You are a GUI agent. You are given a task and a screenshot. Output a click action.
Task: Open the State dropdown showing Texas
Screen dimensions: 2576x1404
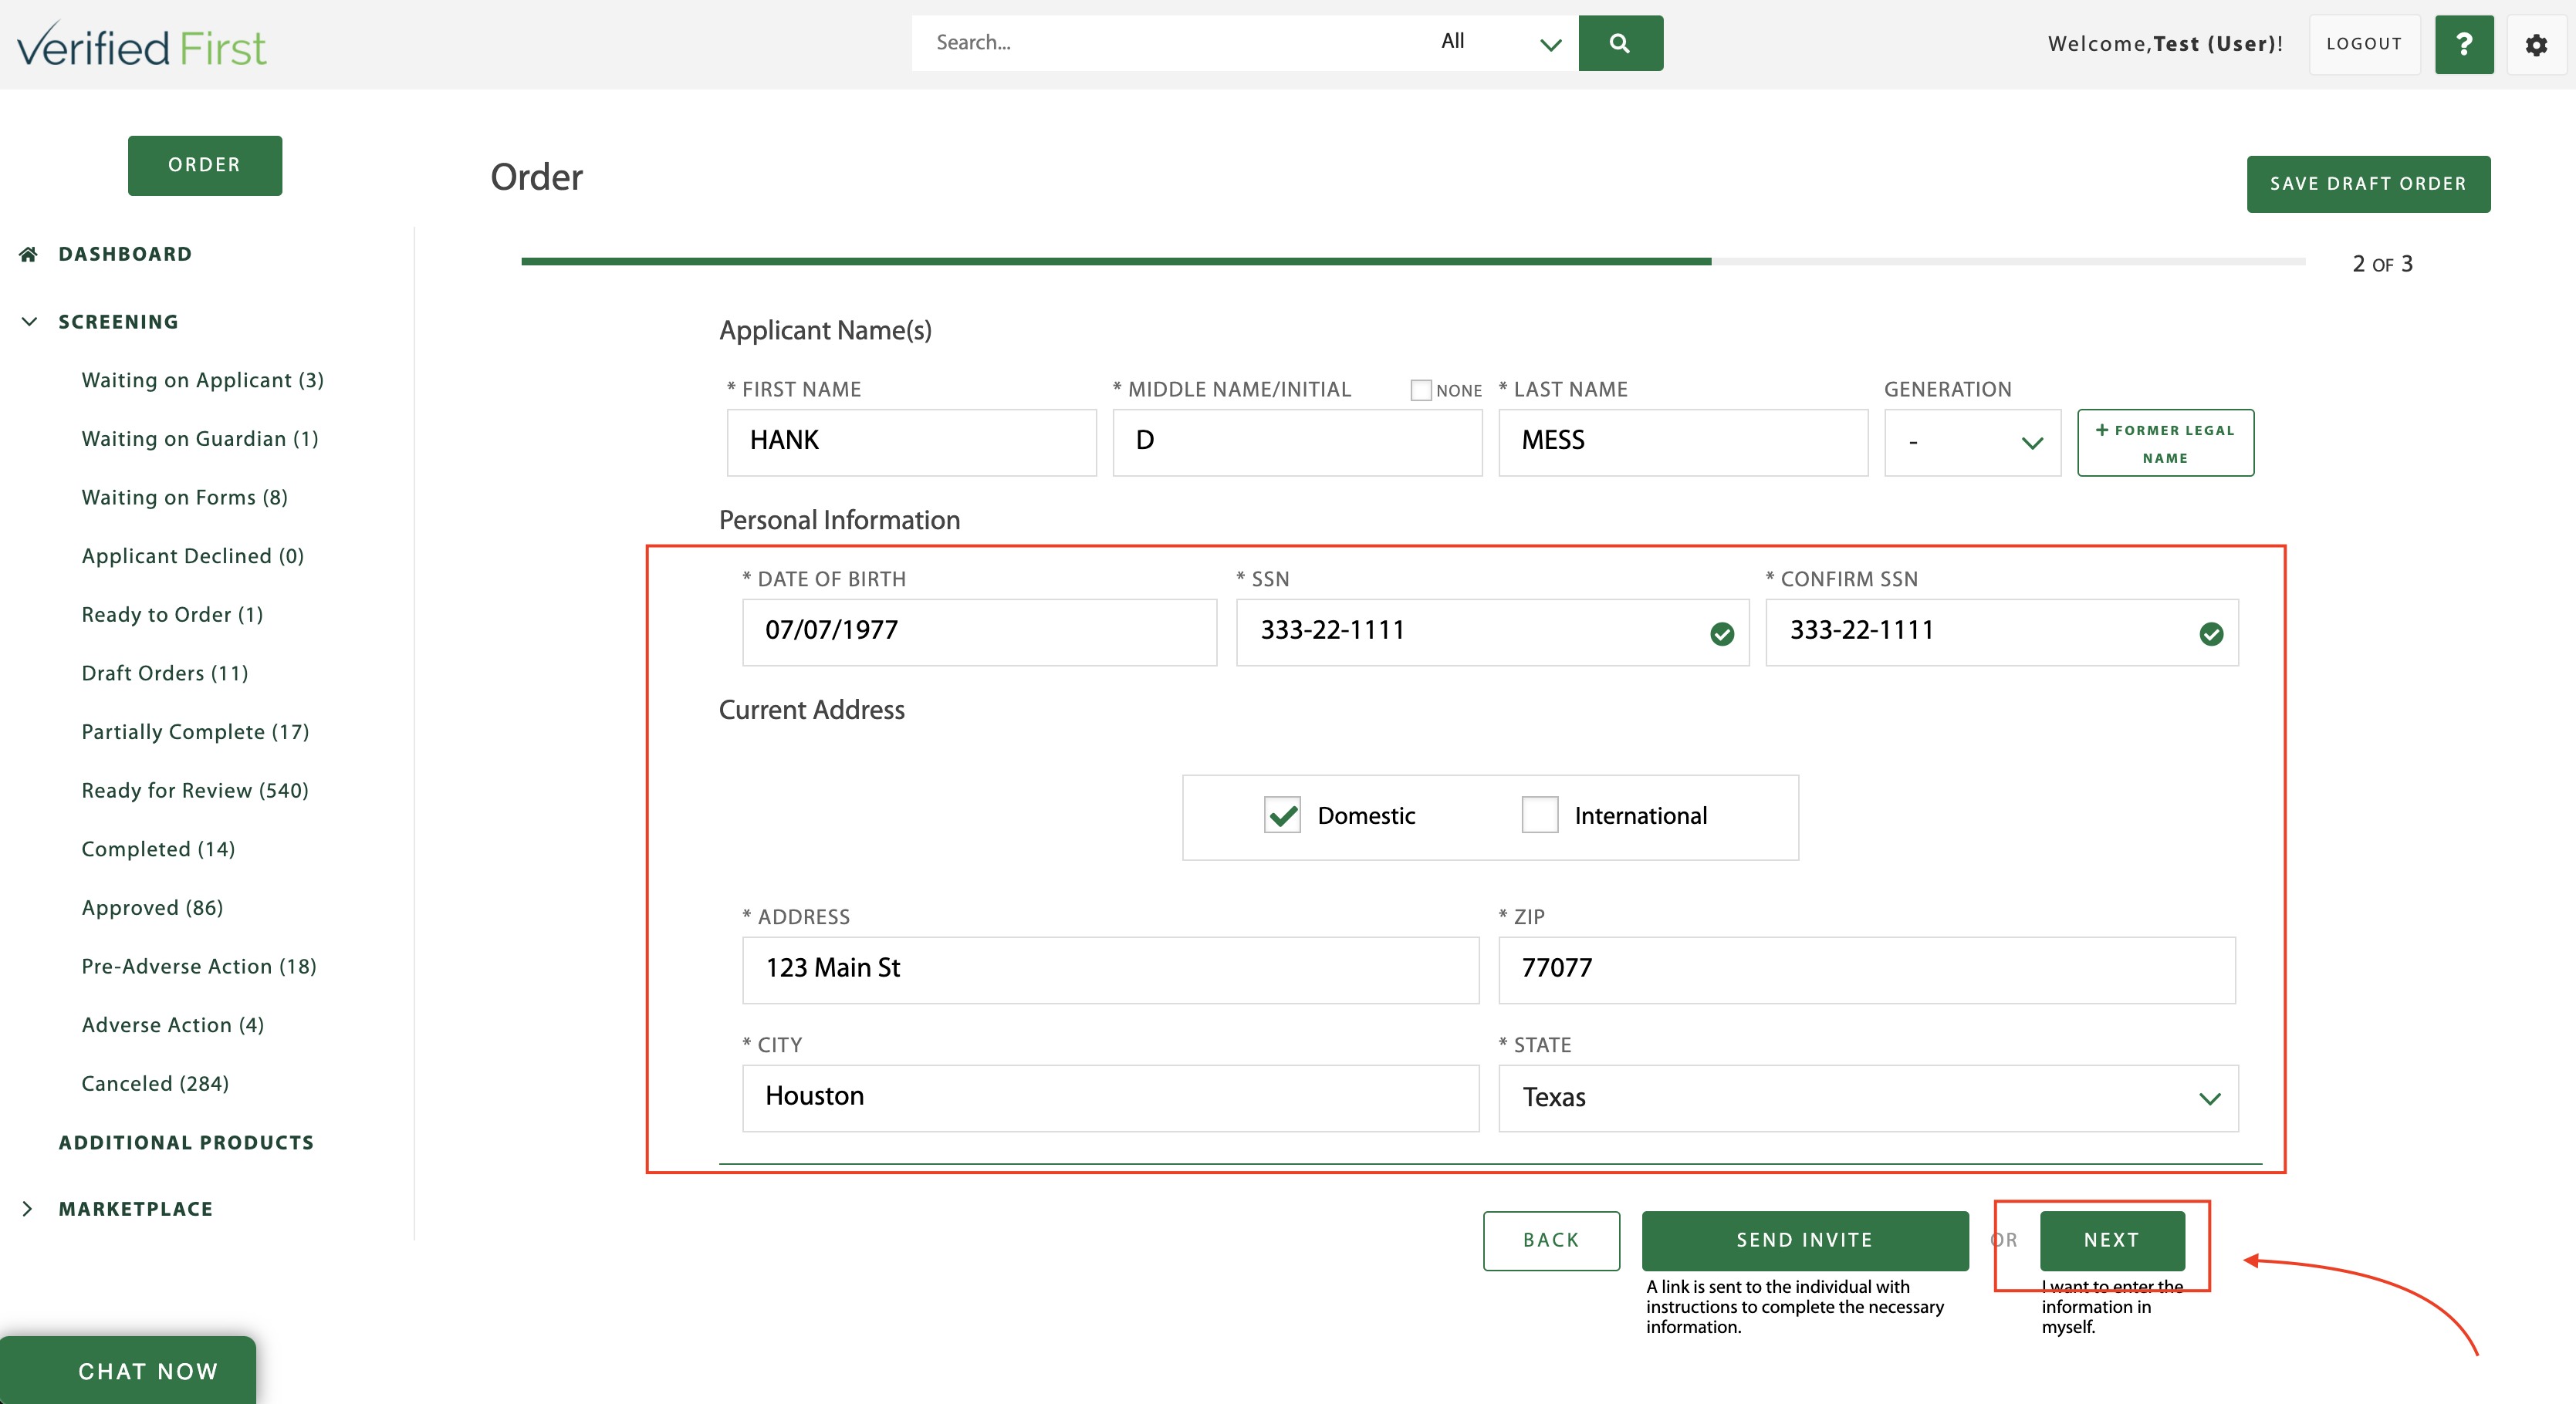1868,1099
